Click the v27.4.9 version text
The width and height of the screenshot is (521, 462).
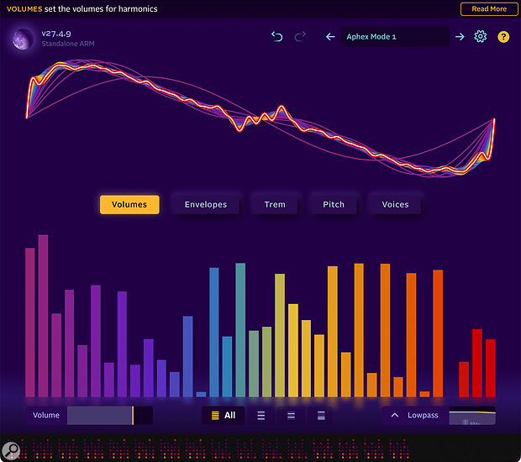[56, 34]
